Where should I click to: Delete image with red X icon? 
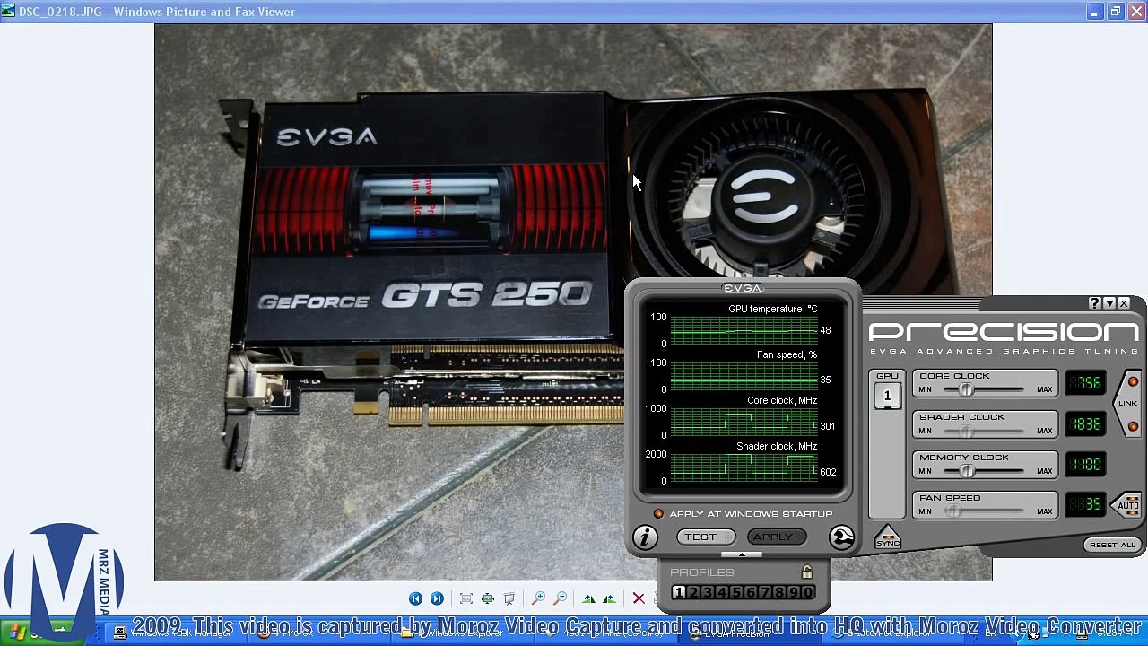639,598
